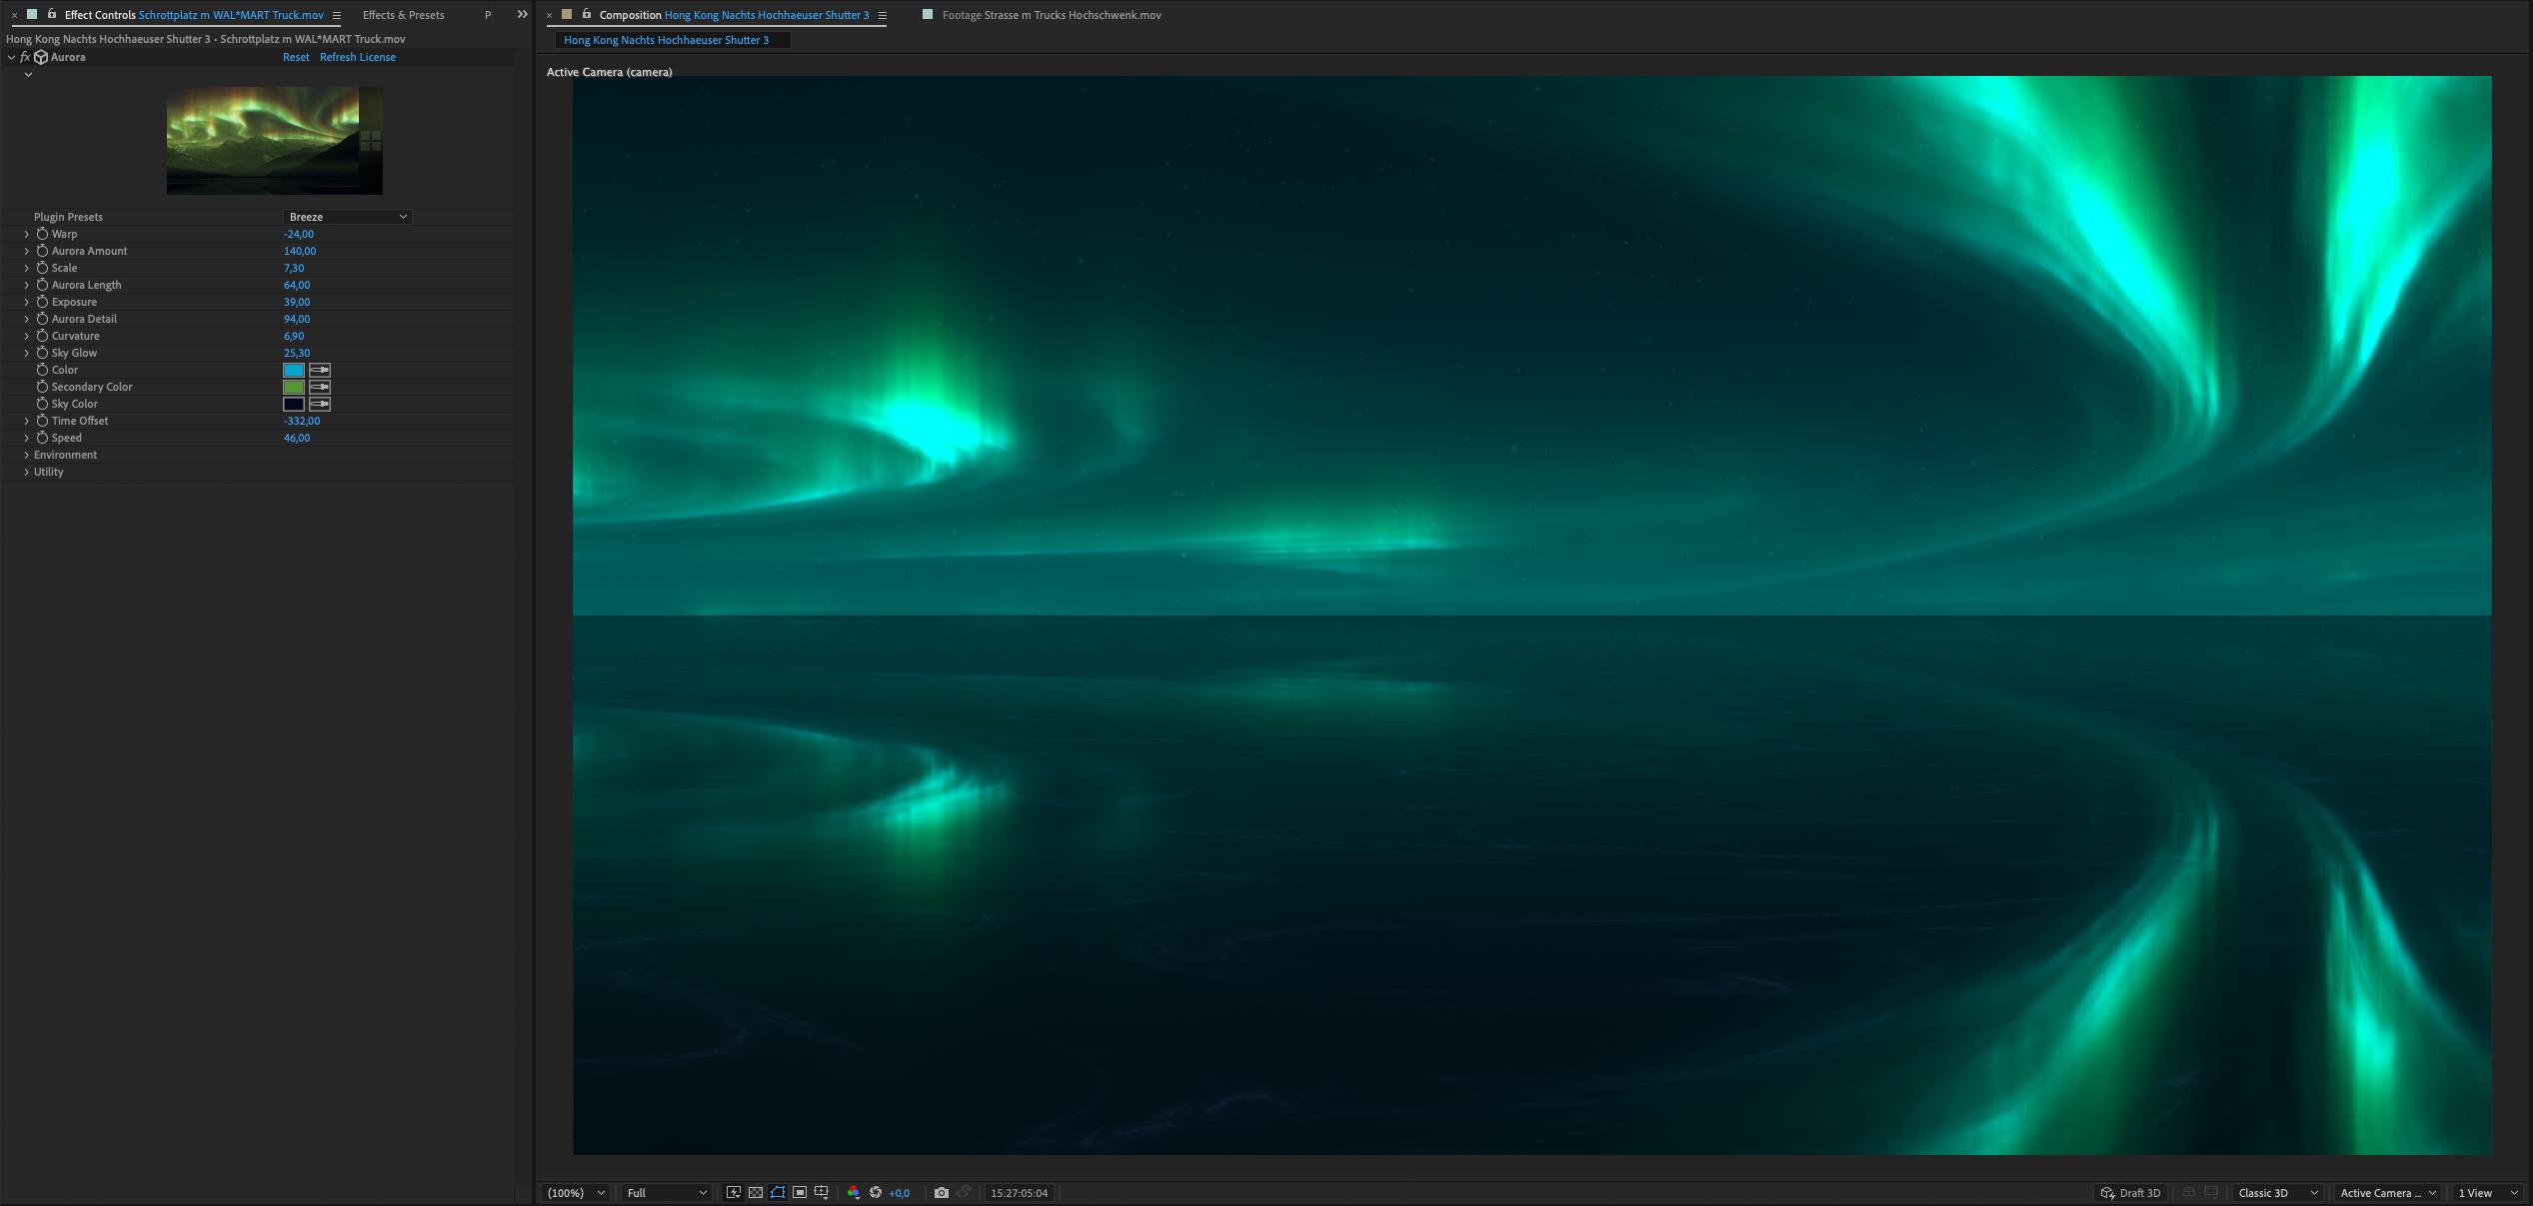Click stopwatch icon for Aurora Amount
The image size is (2533, 1206).
(42, 251)
